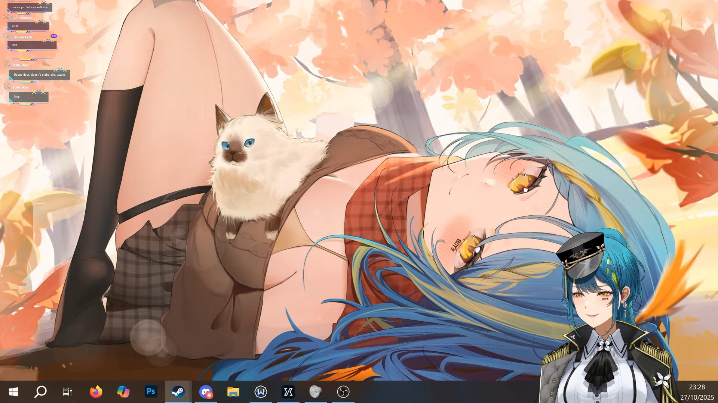Open the Copilot taskbar icon
Viewport: 718px width, 403px height.
tap(123, 392)
